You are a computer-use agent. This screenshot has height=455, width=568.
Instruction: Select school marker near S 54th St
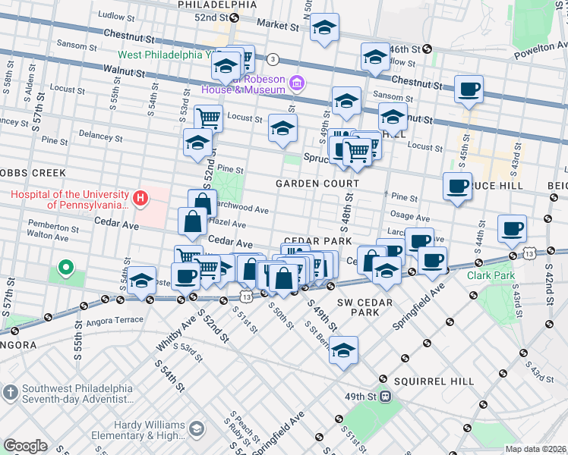(x=142, y=281)
